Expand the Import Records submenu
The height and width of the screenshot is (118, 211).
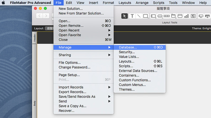coord(84,87)
